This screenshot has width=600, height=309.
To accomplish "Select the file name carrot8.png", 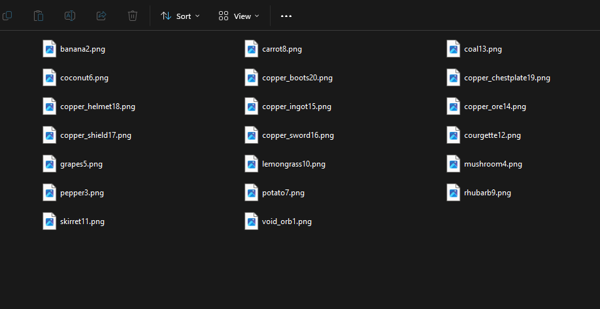I will (282, 50).
